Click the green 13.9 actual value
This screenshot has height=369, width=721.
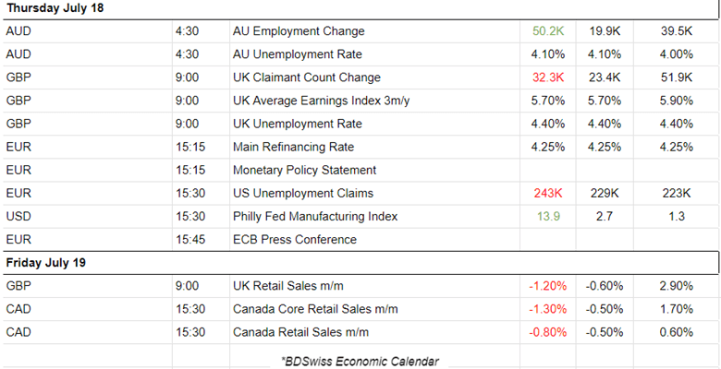[x=549, y=216]
